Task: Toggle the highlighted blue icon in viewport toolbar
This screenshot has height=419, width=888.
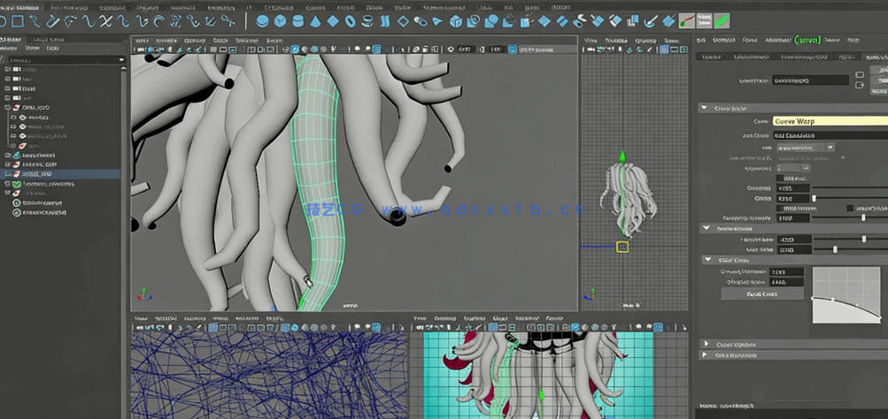Action: 376,50
